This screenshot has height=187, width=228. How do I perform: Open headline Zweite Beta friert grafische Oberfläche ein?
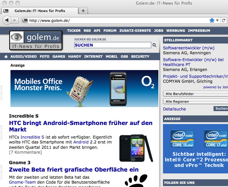[74, 170]
